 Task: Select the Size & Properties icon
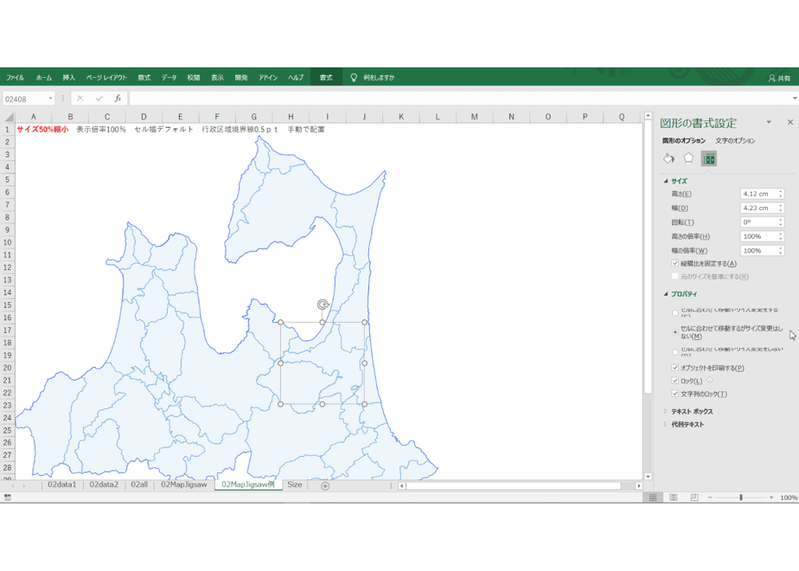(x=709, y=159)
